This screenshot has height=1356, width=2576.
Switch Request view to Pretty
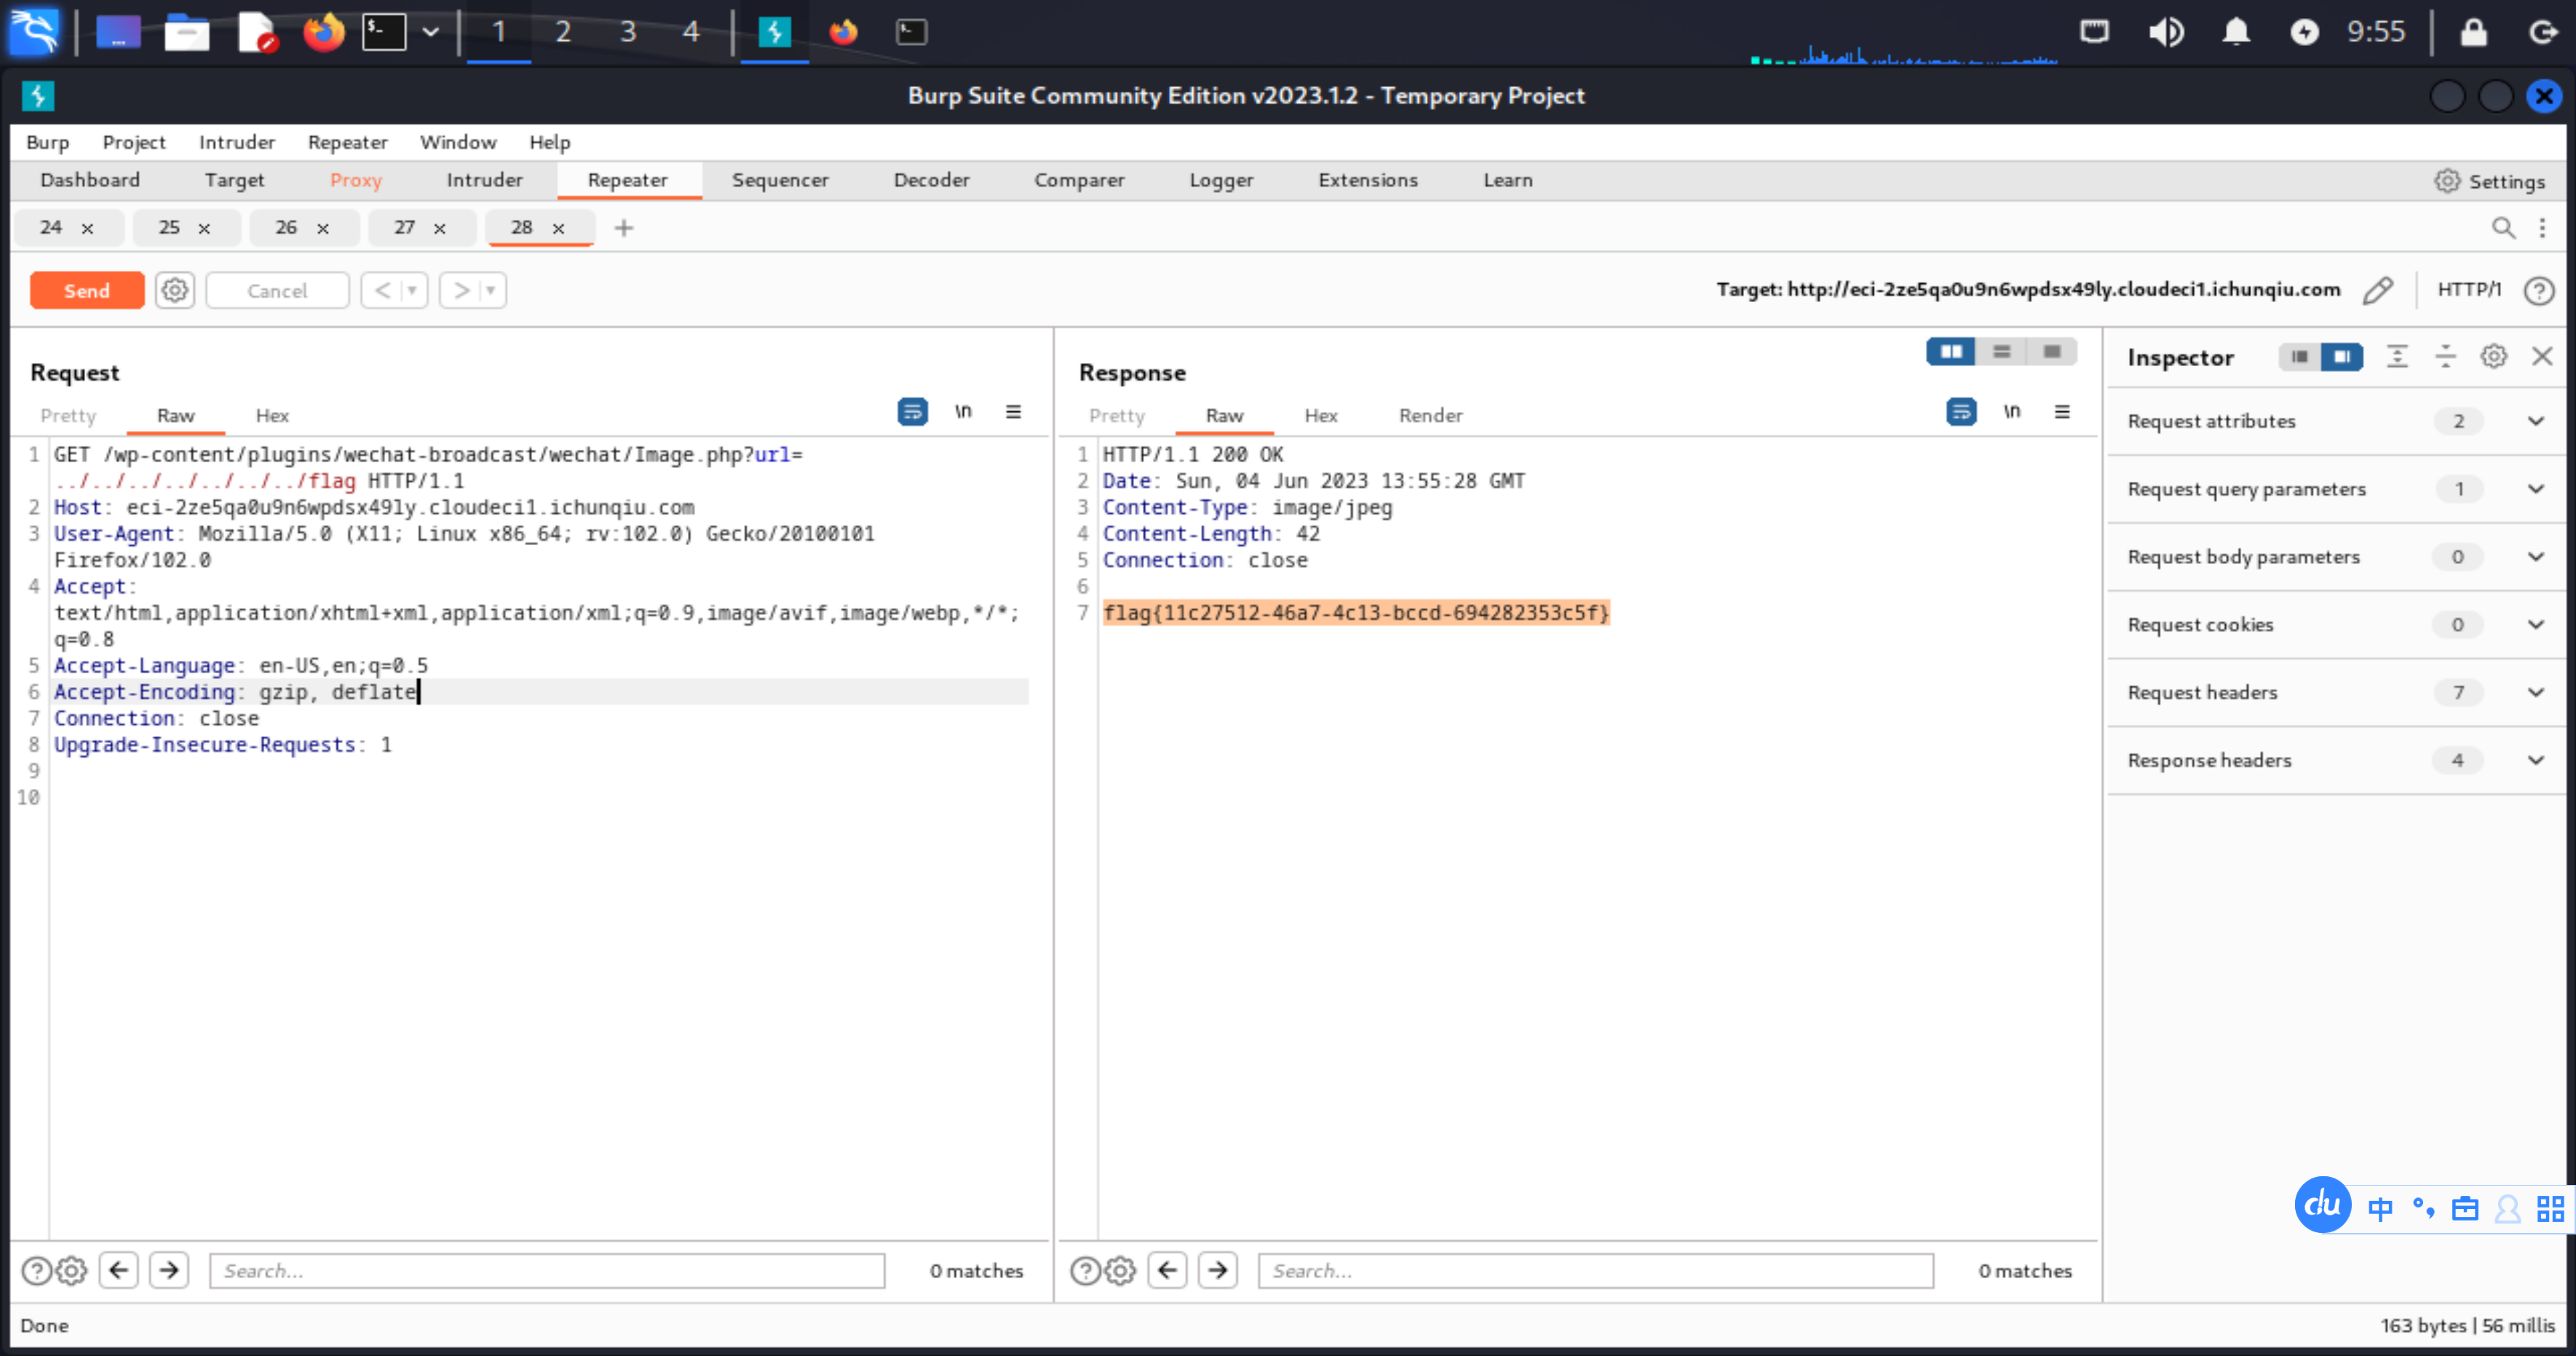coord(68,415)
